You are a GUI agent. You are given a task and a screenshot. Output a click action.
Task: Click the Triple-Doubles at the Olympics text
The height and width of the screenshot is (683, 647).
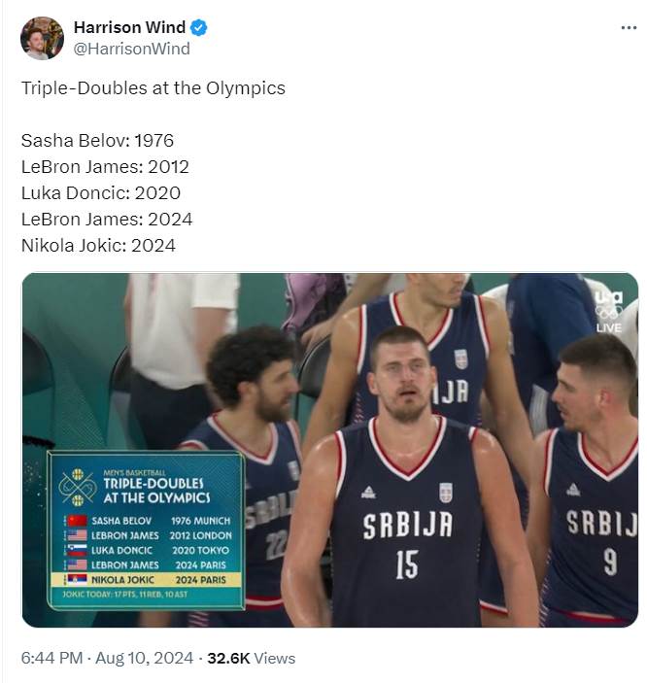[153, 88]
